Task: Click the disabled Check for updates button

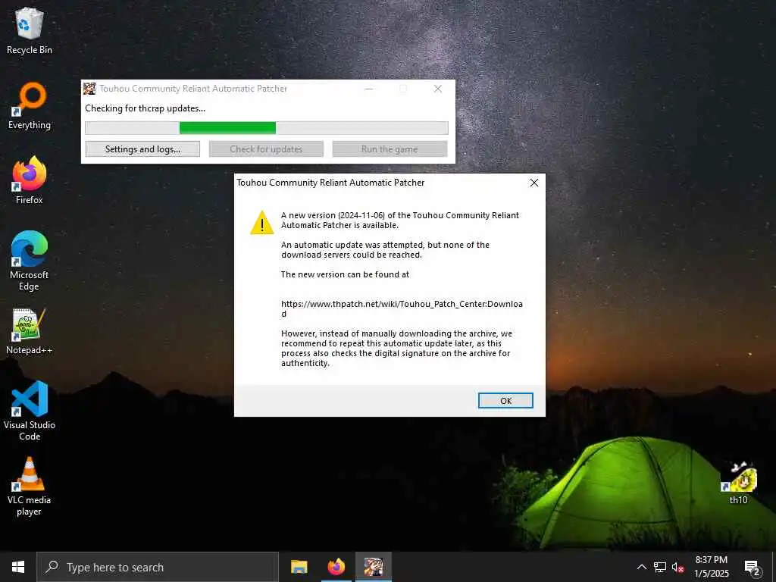Action: 266,149
